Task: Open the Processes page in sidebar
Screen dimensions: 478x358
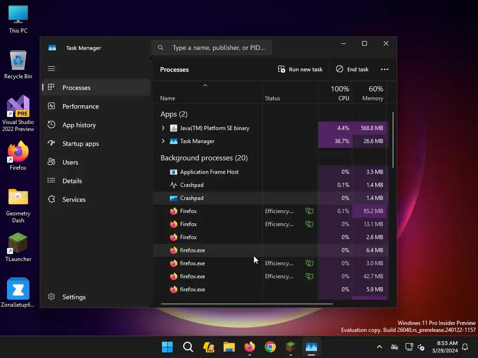Action: [96, 88]
